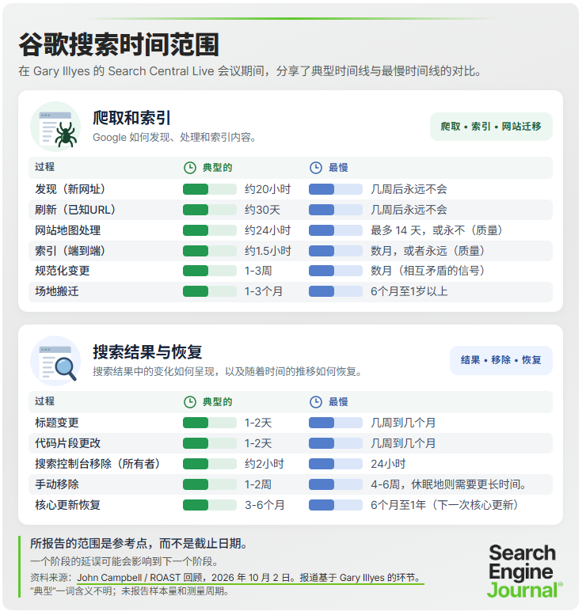Click the 核心更新恢复 row label

[68, 505]
